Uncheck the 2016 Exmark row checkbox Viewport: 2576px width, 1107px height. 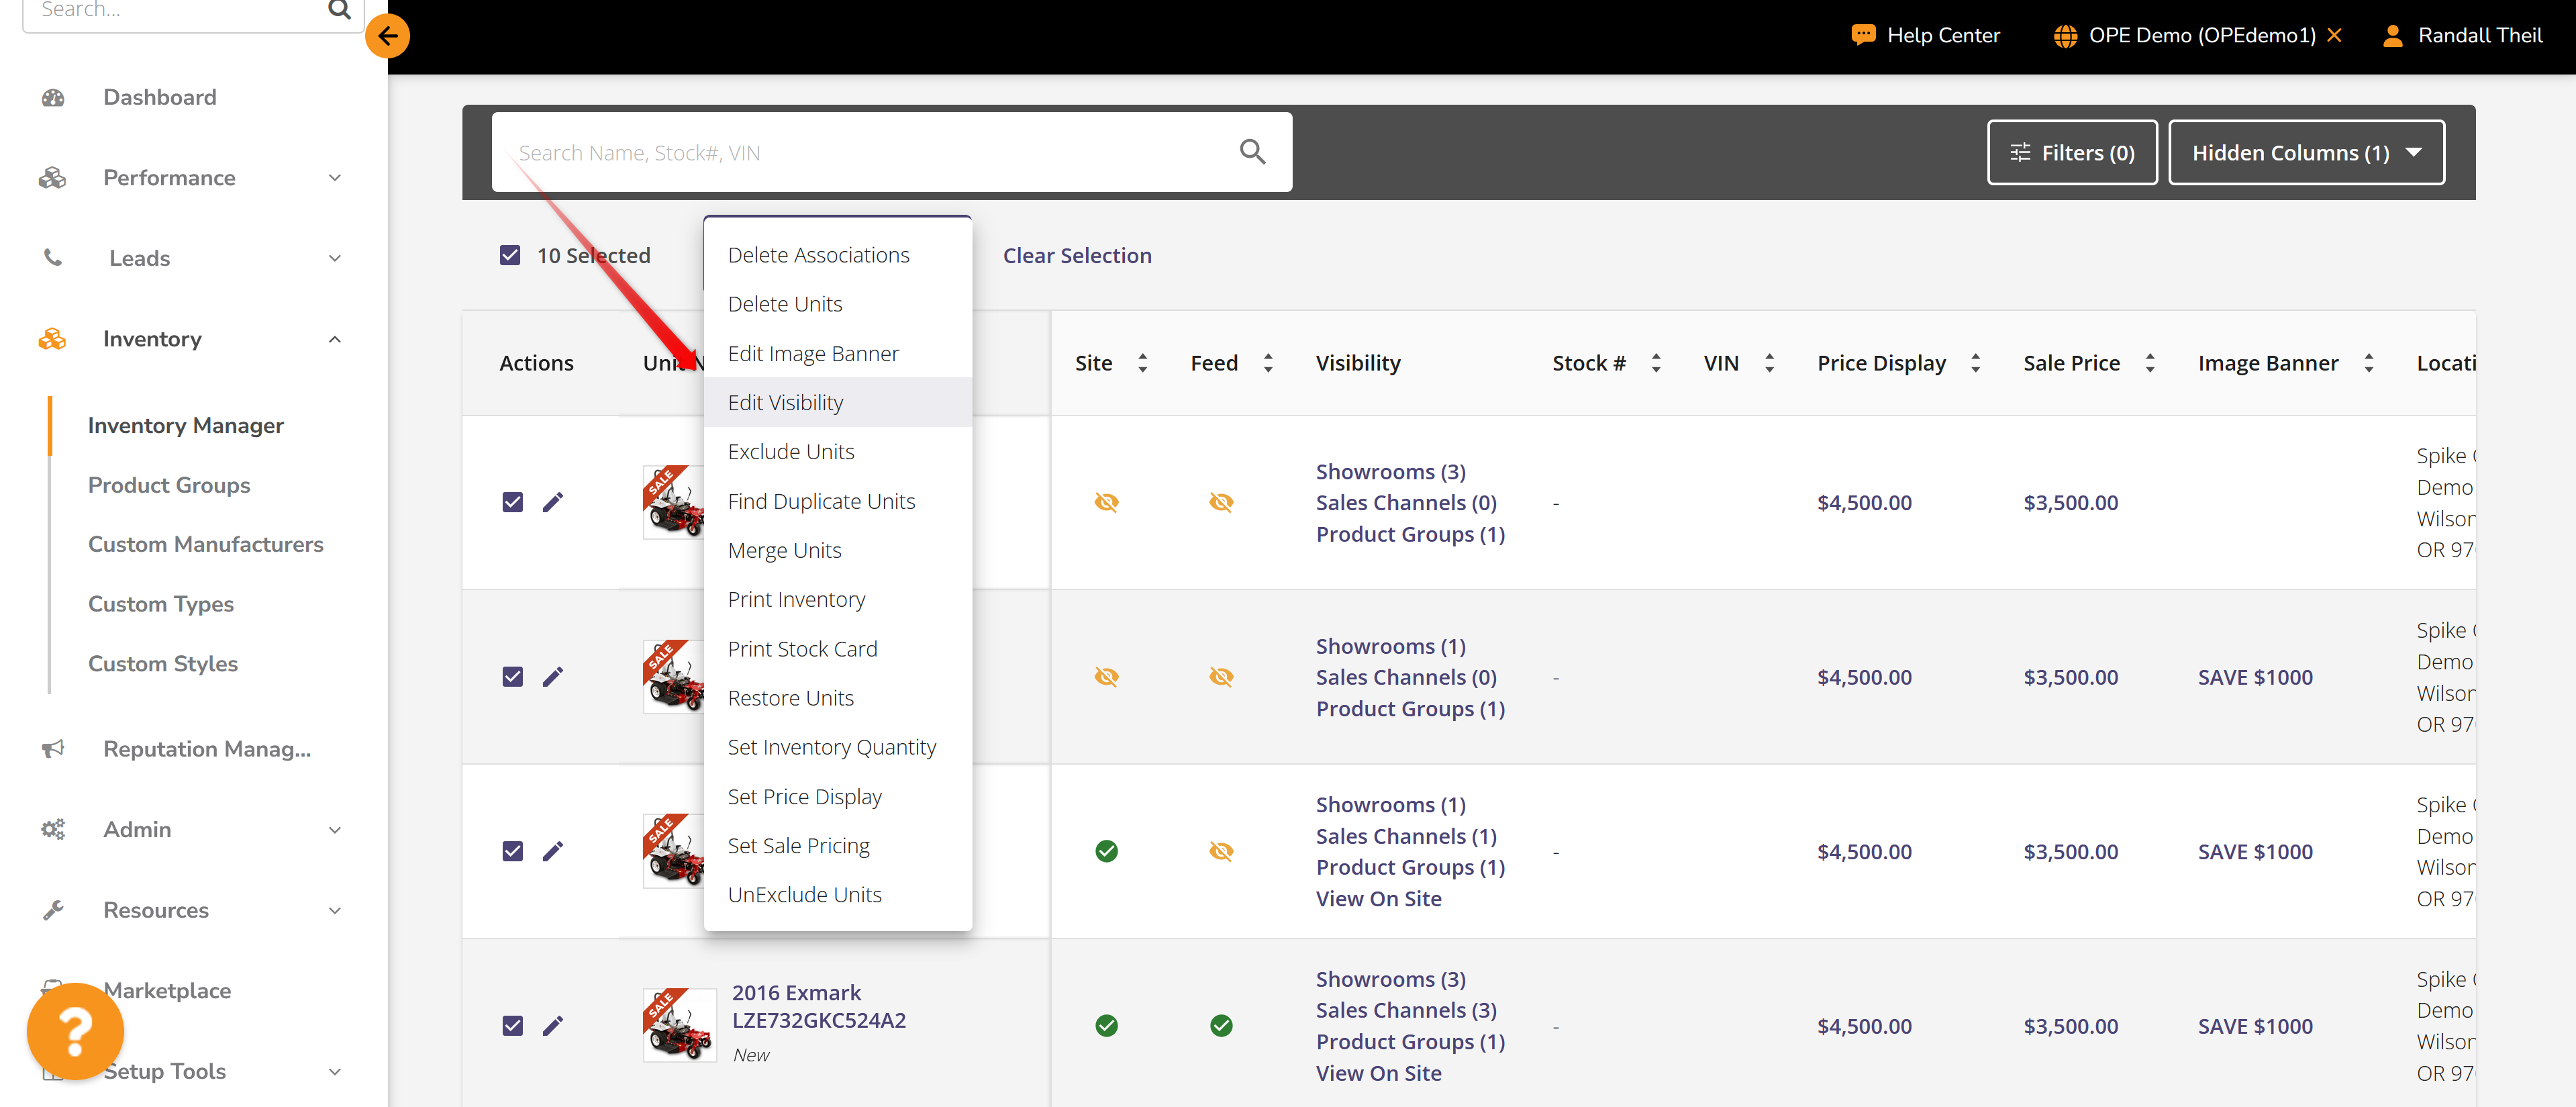coord(513,1026)
